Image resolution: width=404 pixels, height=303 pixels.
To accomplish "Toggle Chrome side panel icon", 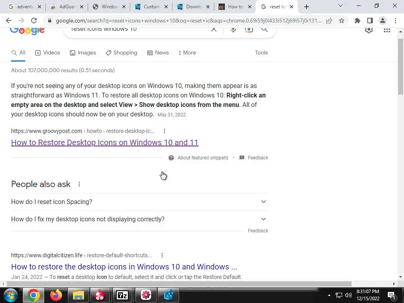I will (x=370, y=21).
